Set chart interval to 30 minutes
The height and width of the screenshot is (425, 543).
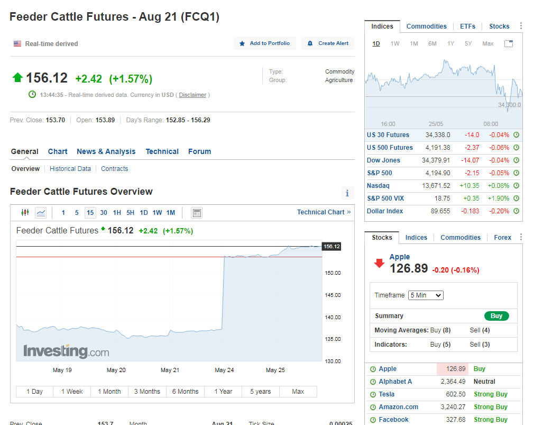pyautogui.click(x=104, y=213)
